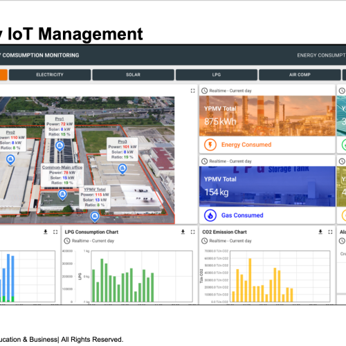346x346 pixels.
Task: Click the clock icon above Energy Consumed card
Action: tap(204, 91)
